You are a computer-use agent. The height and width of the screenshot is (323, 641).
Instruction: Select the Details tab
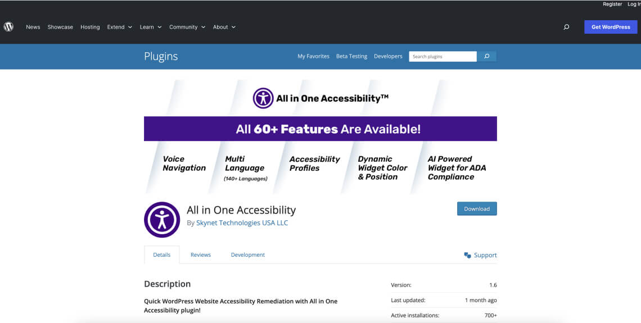point(161,254)
